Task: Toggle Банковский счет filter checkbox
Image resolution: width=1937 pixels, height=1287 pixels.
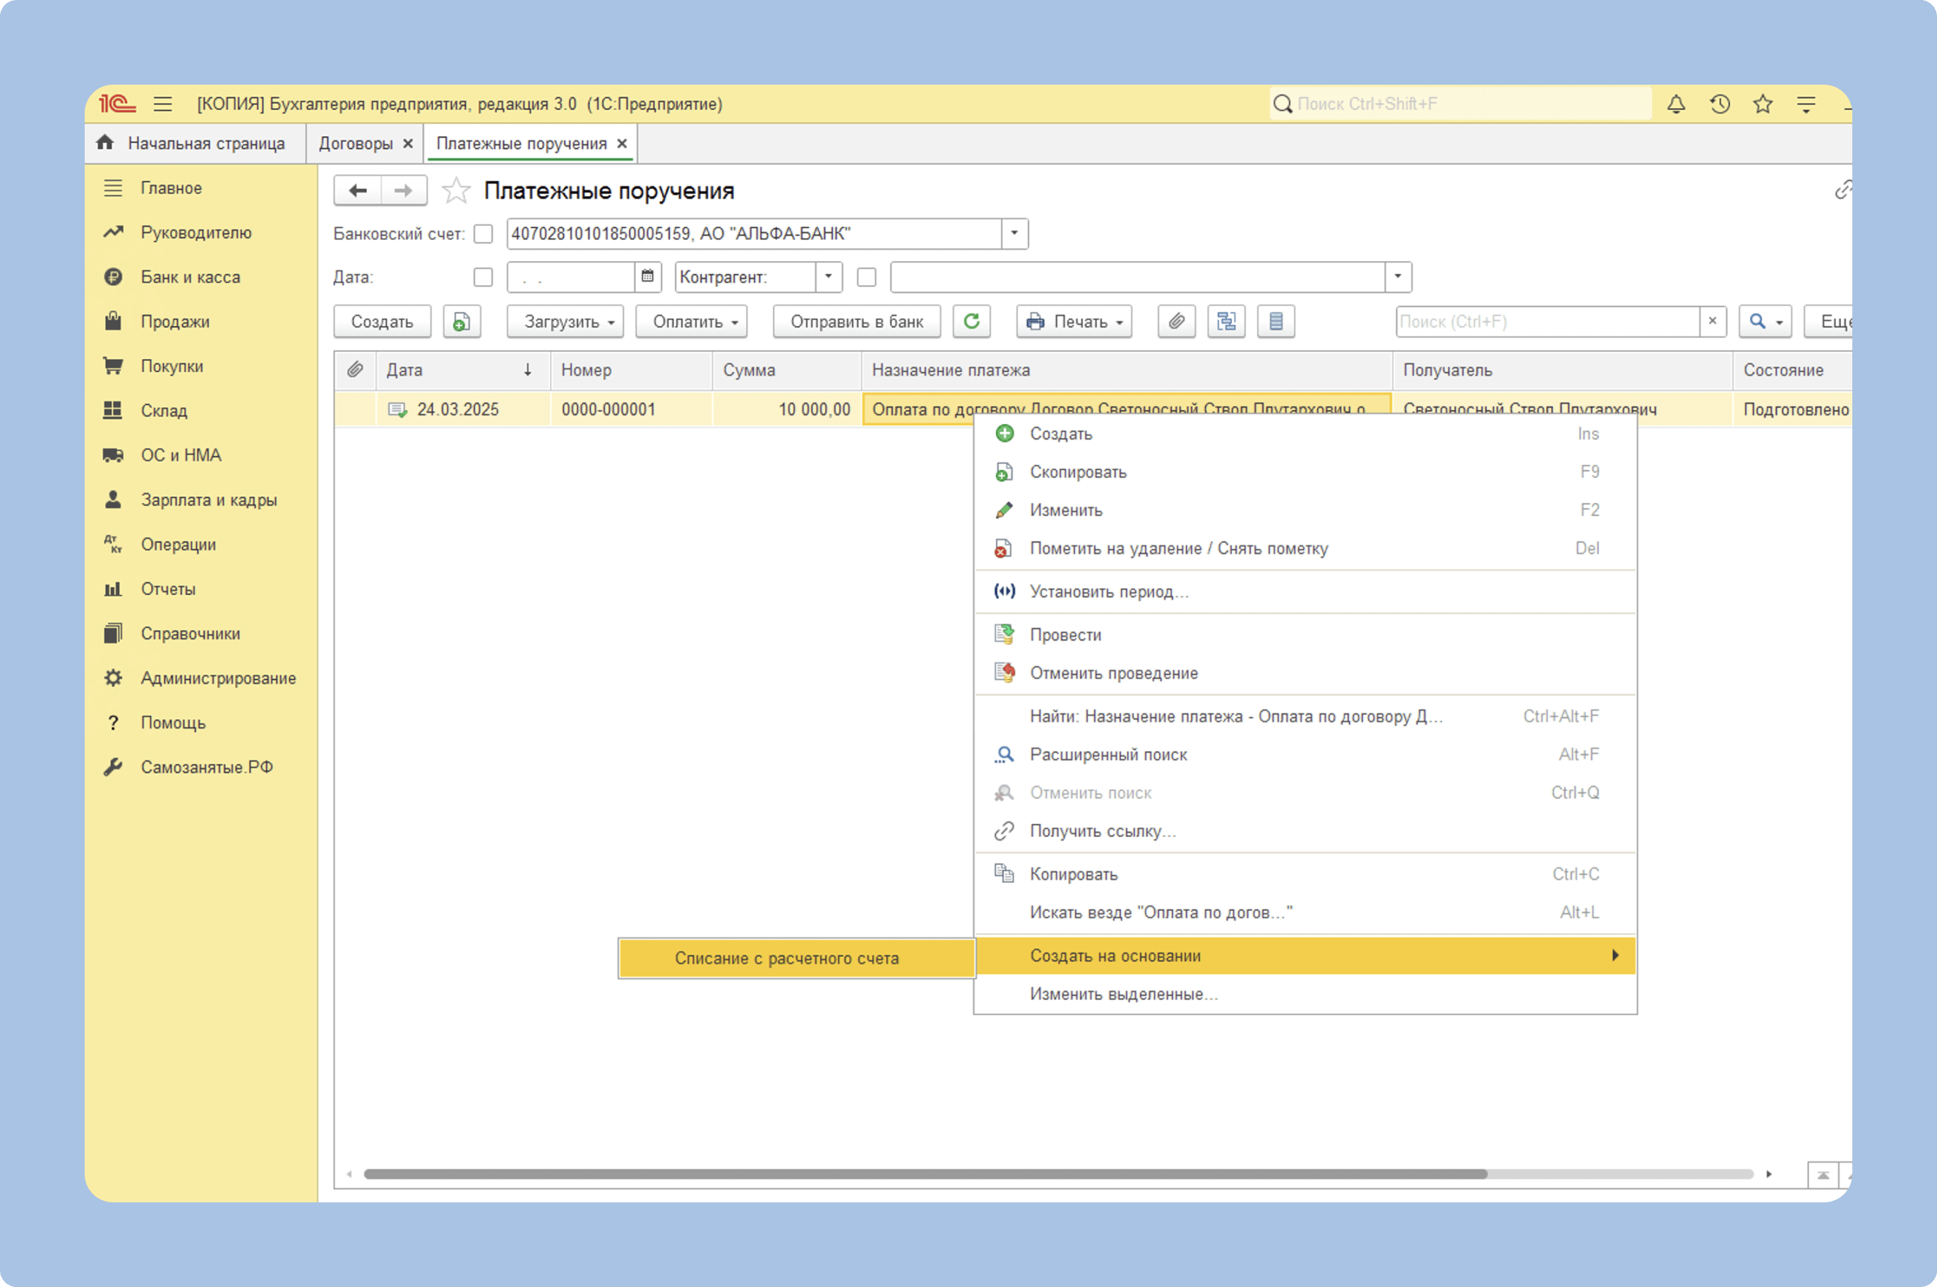Action: pyautogui.click(x=483, y=234)
